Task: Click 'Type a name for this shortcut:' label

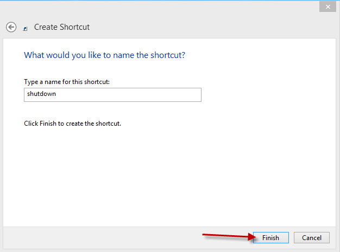Action: pos(67,82)
